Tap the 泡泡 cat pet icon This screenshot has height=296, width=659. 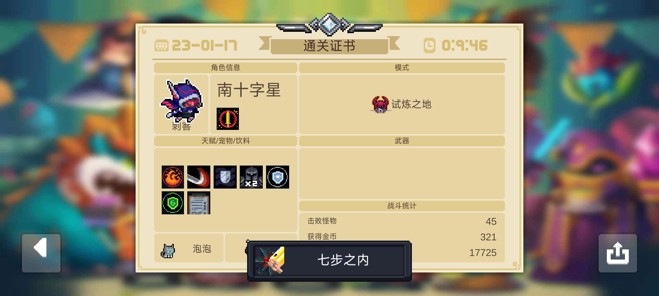[168, 251]
